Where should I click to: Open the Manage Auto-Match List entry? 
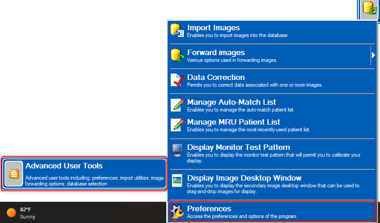[x=272, y=105]
